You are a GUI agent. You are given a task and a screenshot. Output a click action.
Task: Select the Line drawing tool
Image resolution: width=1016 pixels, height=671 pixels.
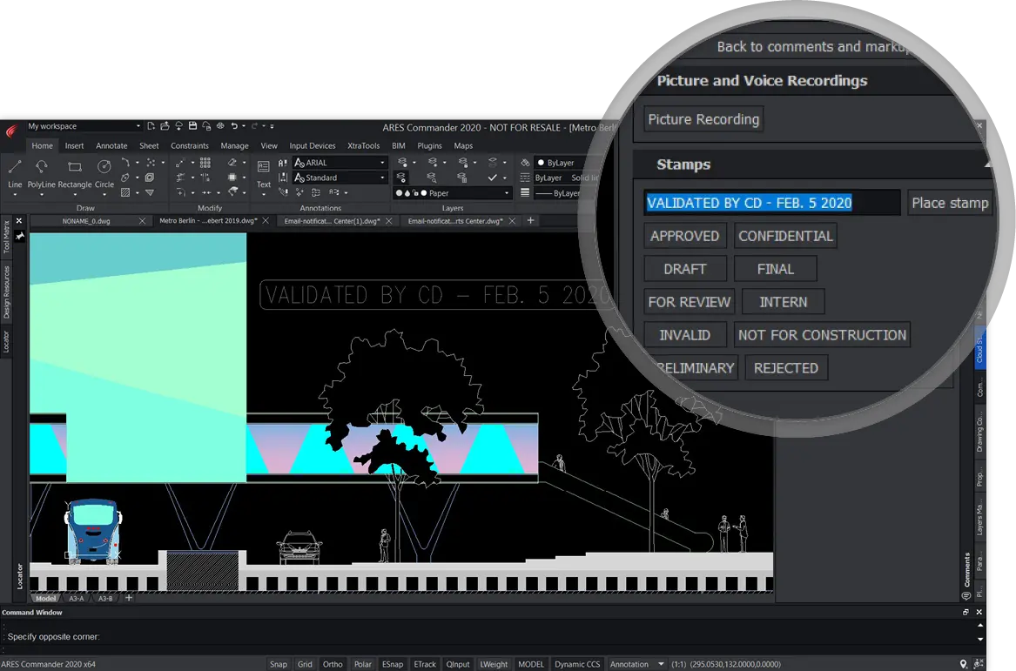coord(15,173)
